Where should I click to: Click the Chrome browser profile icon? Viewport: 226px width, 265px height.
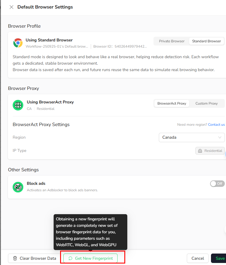coord(18,43)
